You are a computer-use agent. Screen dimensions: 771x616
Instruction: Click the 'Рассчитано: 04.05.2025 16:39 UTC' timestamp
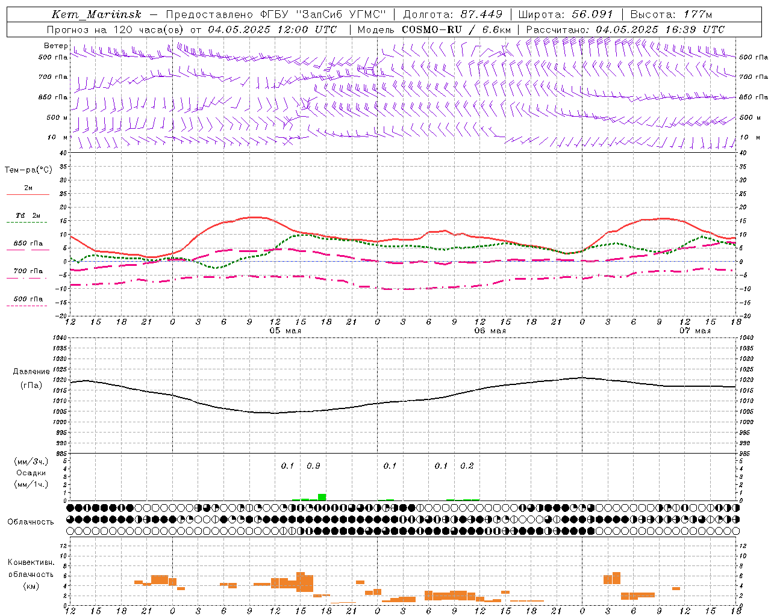(625, 29)
